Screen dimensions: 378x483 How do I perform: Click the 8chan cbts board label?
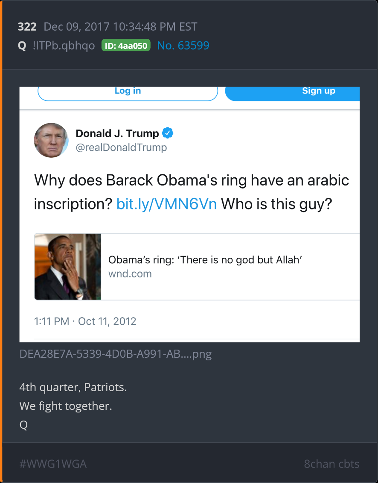[x=331, y=464]
